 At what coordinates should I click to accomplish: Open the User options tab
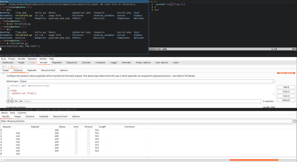click(162, 62)
